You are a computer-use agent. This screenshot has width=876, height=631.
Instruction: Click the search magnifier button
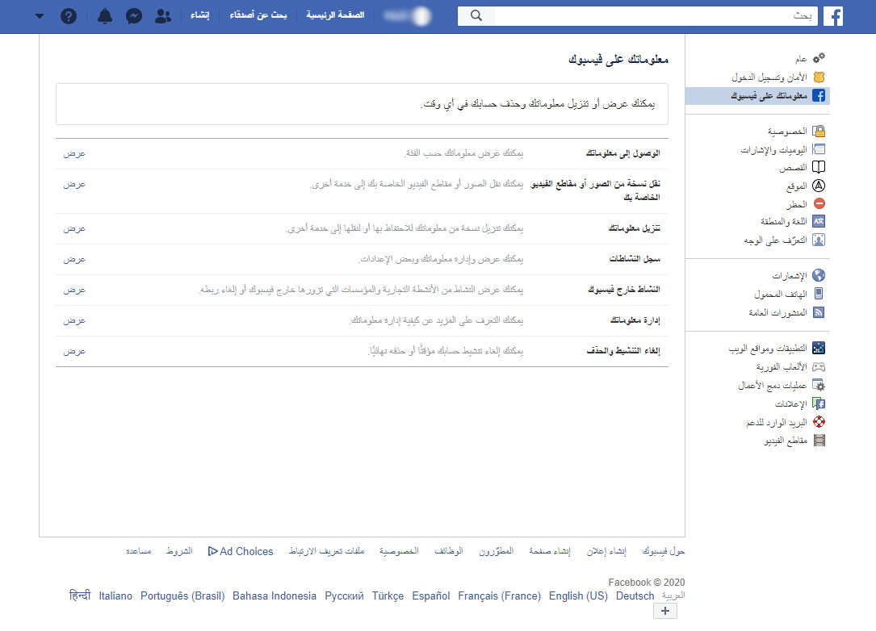coord(476,16)
